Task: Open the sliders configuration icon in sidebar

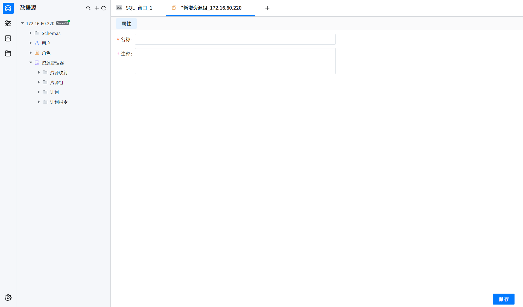Action: [8, 23]
